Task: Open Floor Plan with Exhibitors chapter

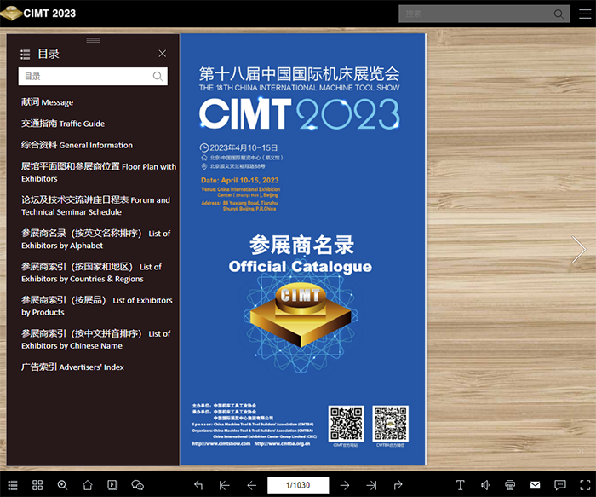Action: coord(99,172)
